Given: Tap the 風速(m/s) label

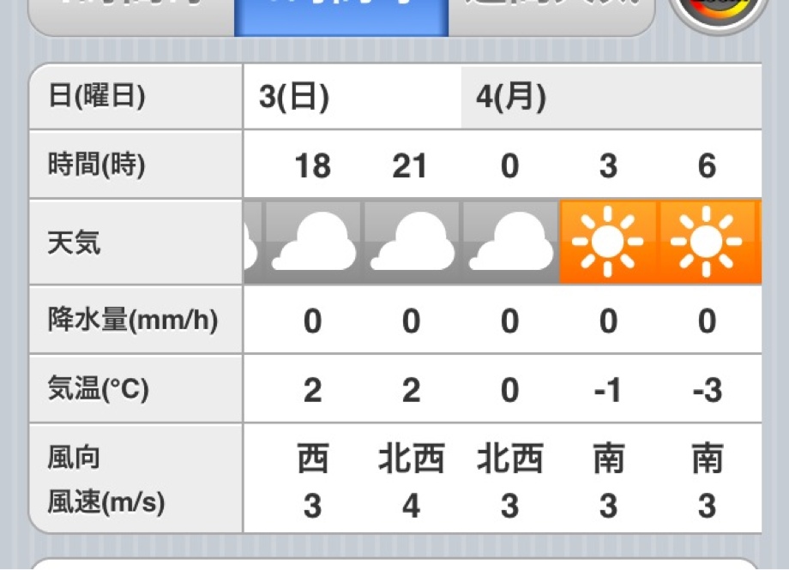Looking at the screenshot, I should coord(106,502).
